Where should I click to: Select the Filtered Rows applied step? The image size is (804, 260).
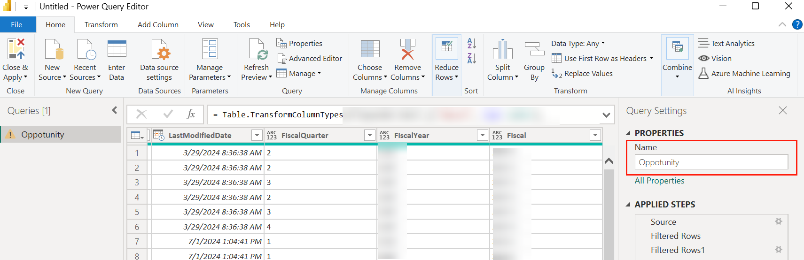[x=675, y=236]
